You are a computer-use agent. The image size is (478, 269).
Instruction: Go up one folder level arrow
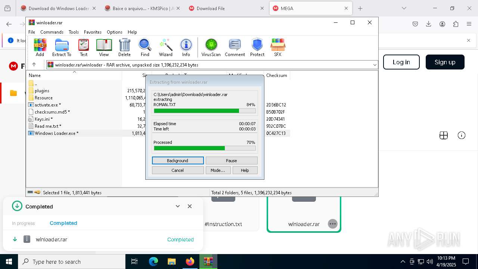click(34, 65)
